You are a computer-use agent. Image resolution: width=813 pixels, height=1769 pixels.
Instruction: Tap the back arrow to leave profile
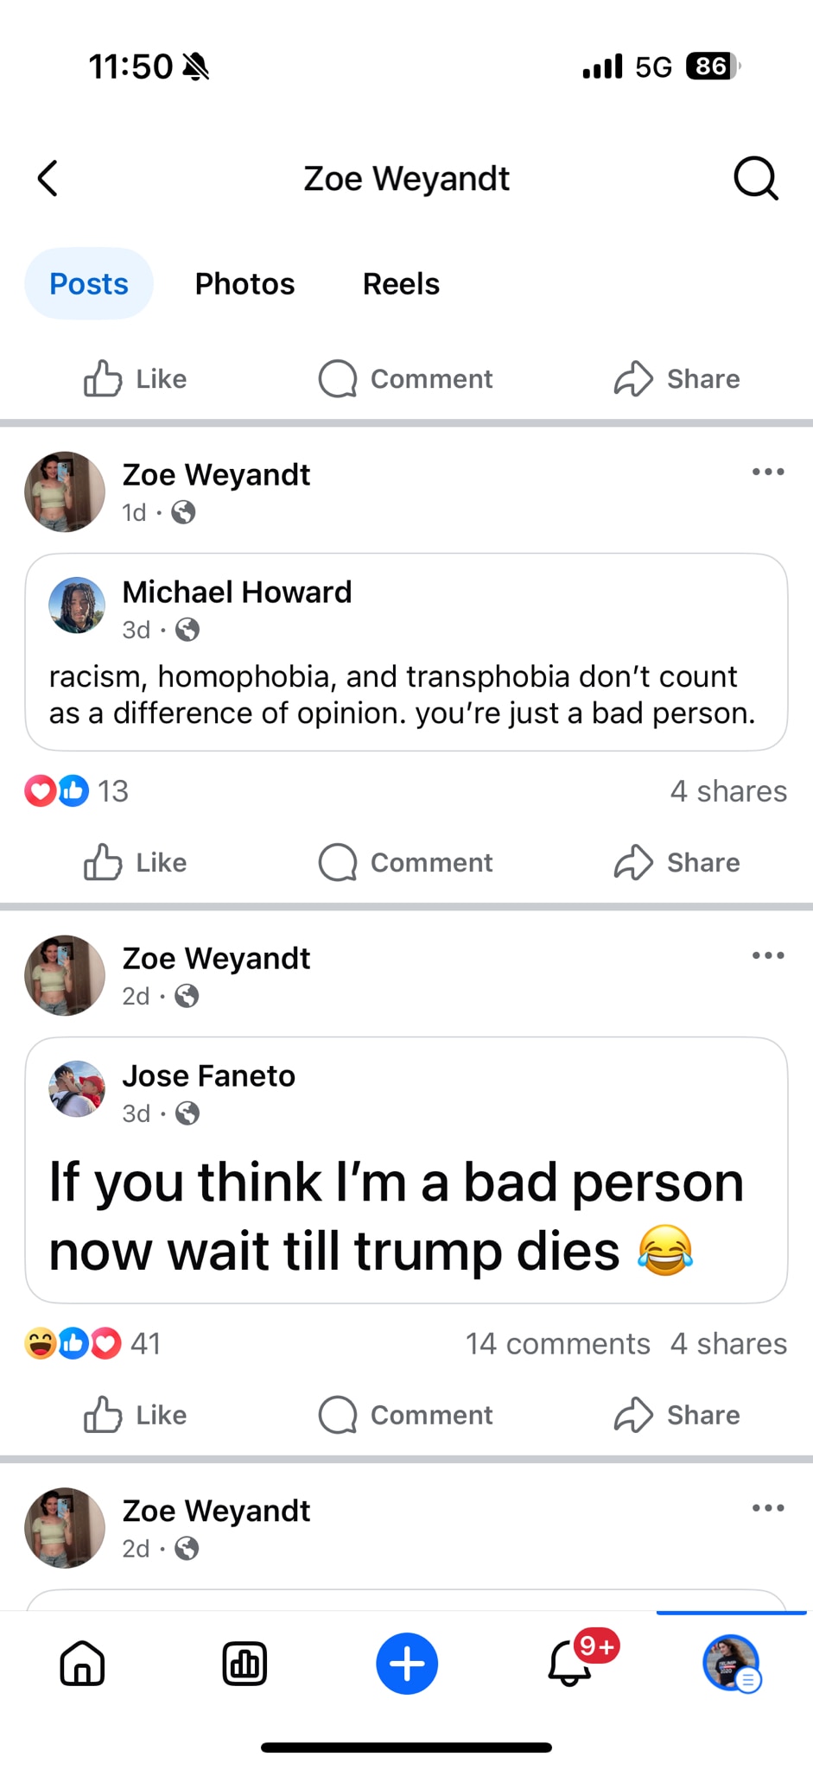click(48, 179)
